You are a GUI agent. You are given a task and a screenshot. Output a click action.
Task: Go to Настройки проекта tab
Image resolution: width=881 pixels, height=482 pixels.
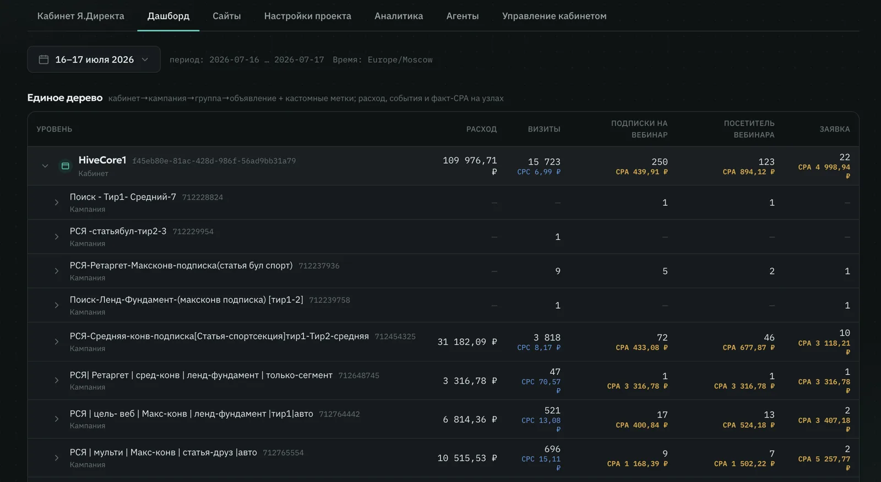coord(308,16)
